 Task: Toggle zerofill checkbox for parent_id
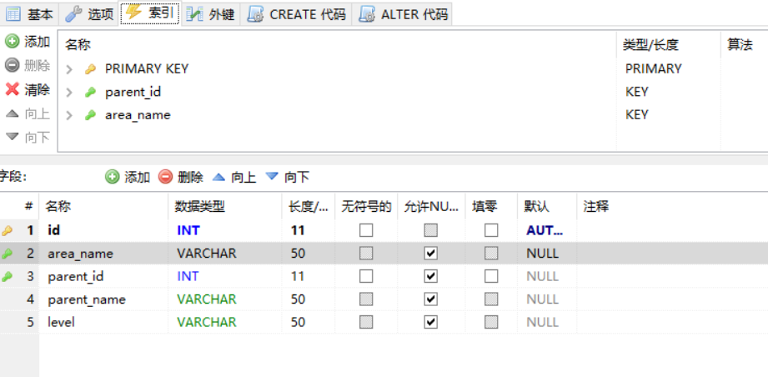pos(491,276)
